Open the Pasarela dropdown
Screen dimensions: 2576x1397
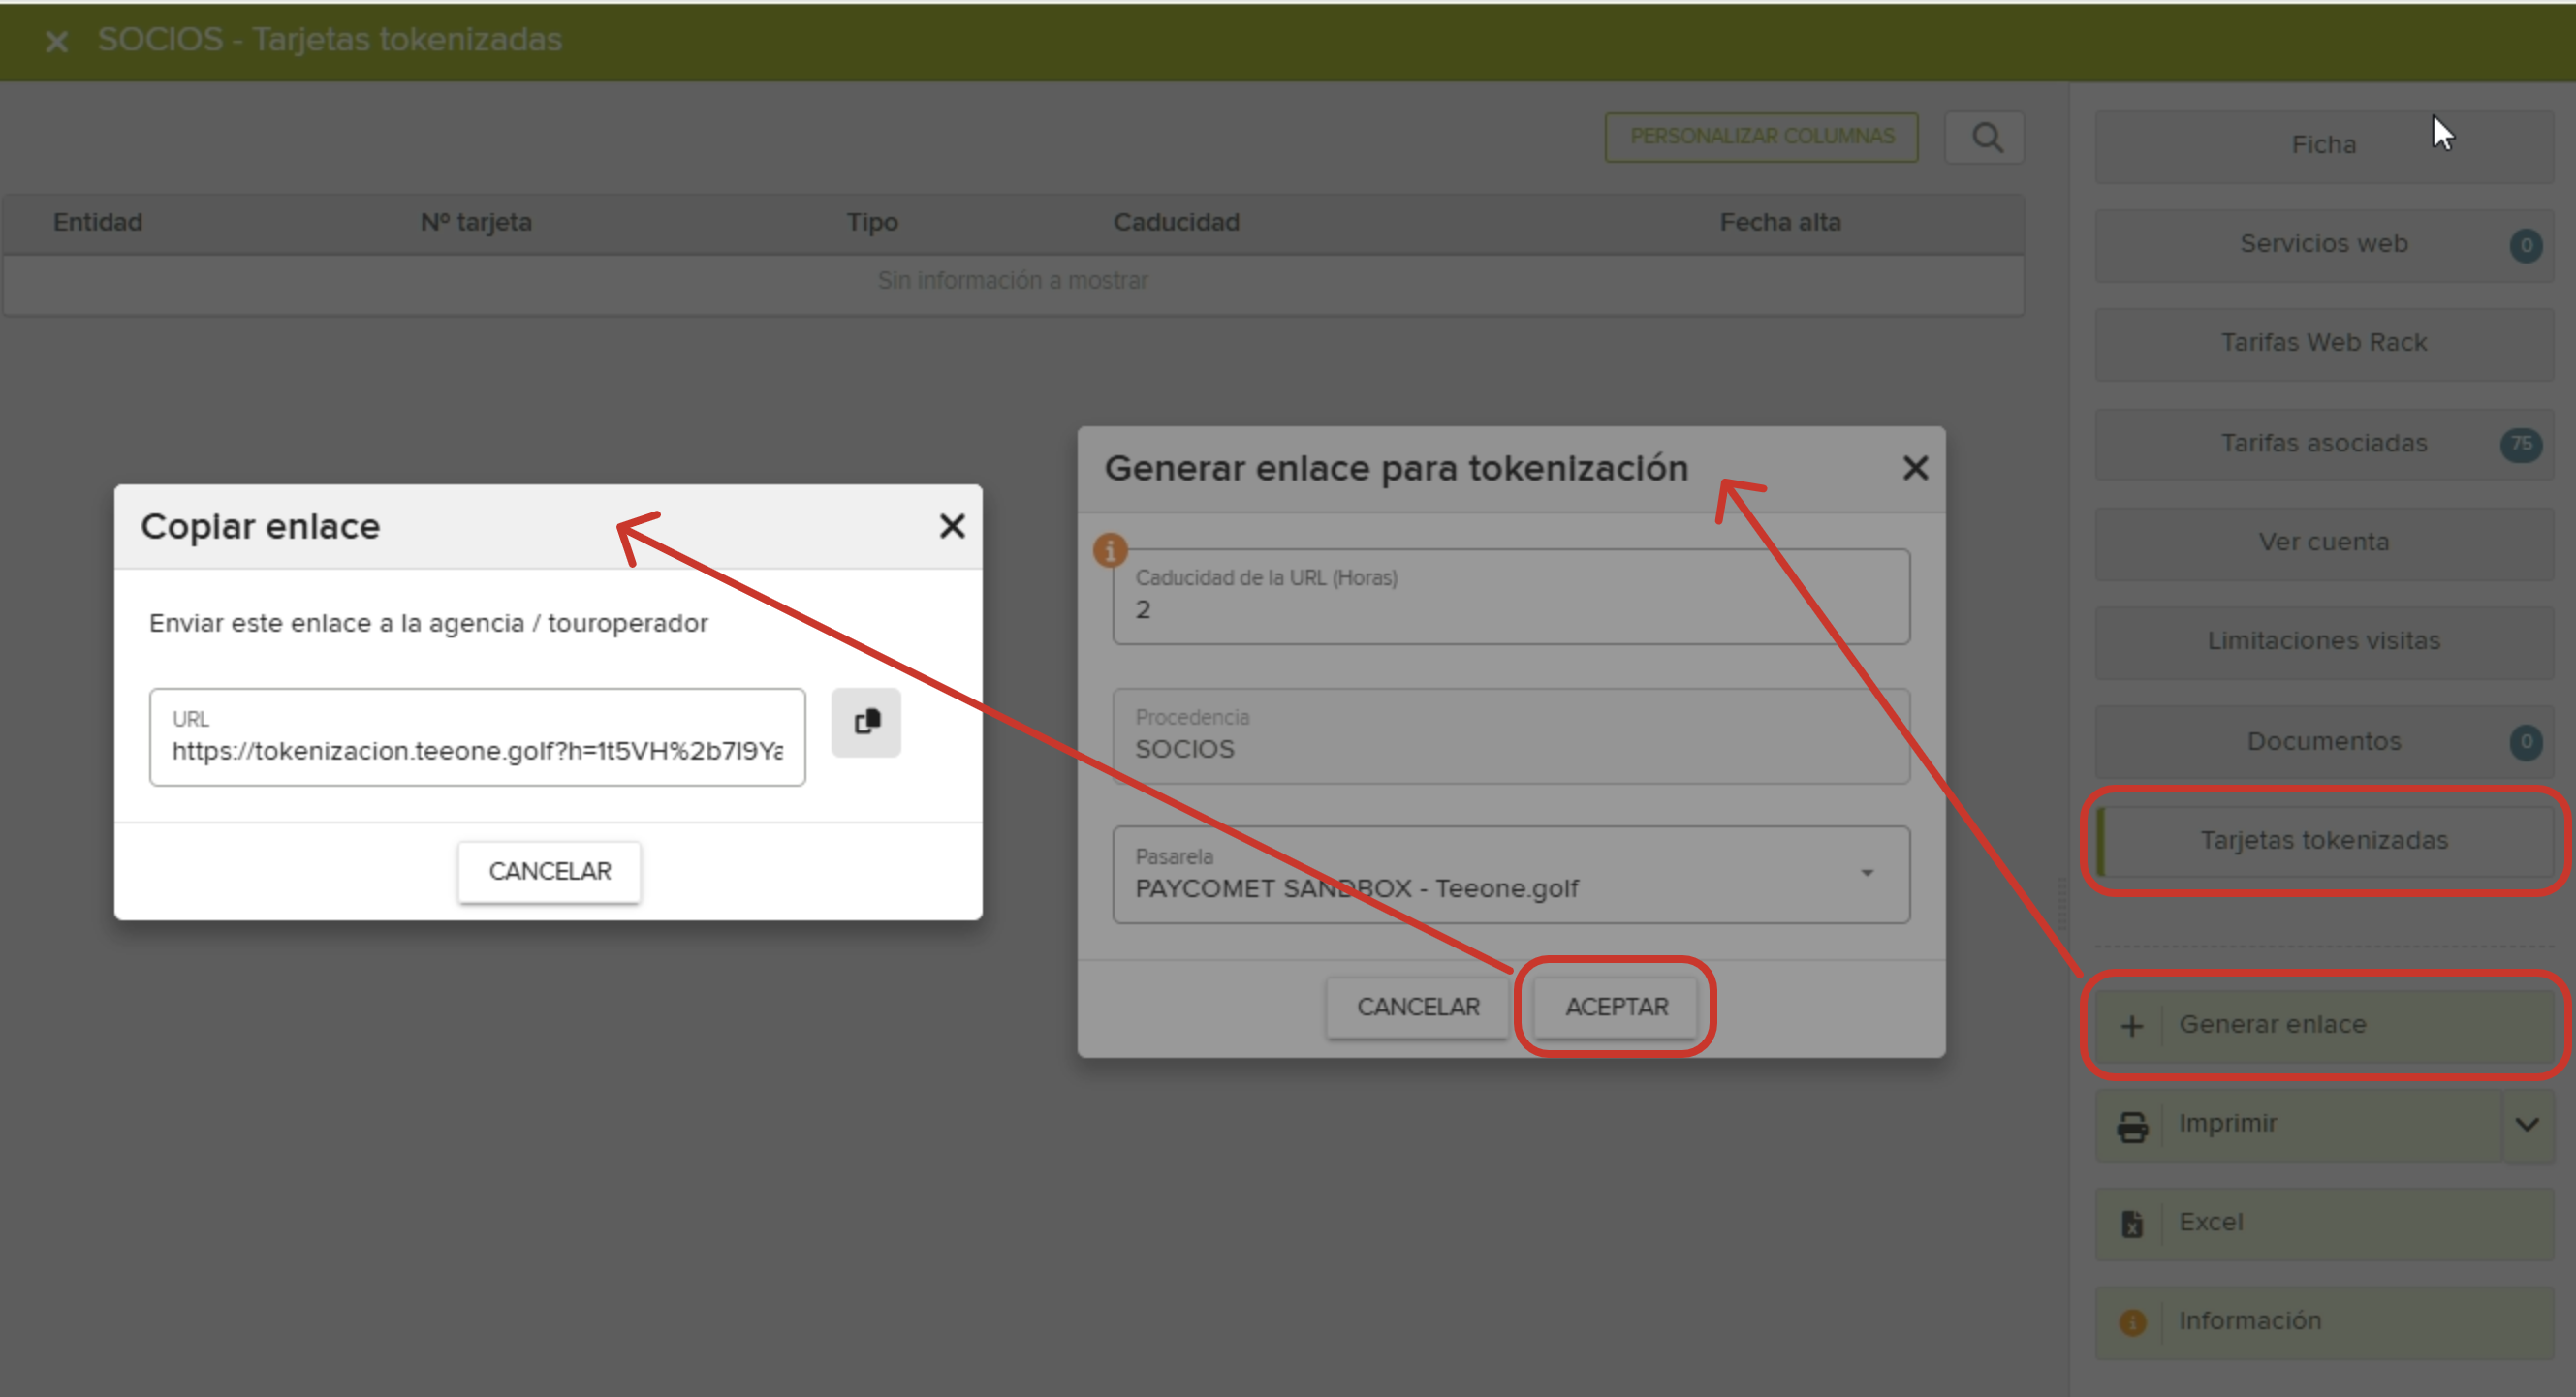pyautogui.click(x=1511, y=875)
